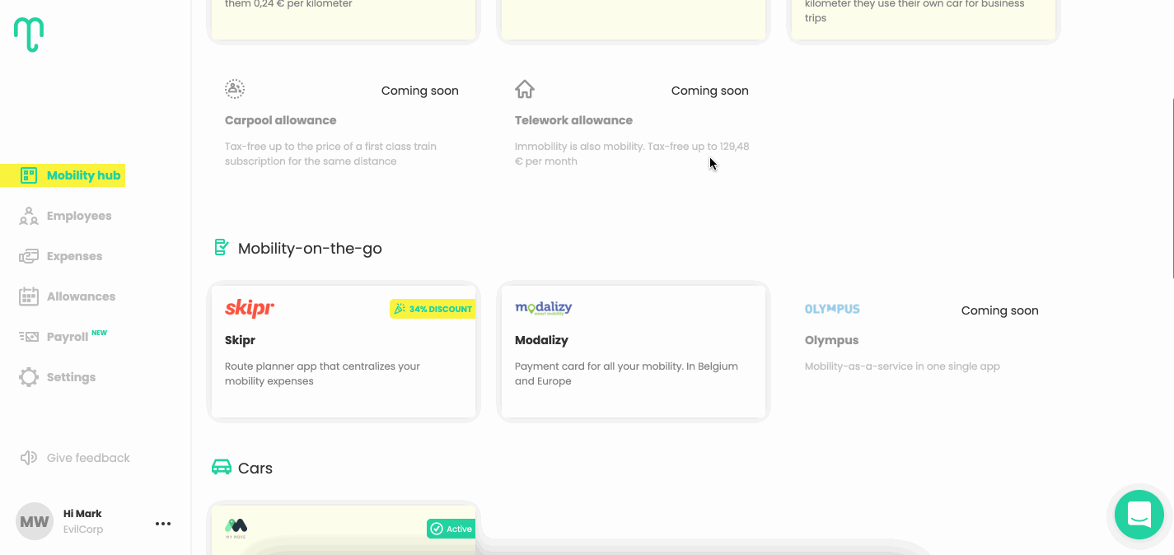This screenshot has width=1174, height=555.
Task: Click the My Move logo
Action: tap(236, 527)
